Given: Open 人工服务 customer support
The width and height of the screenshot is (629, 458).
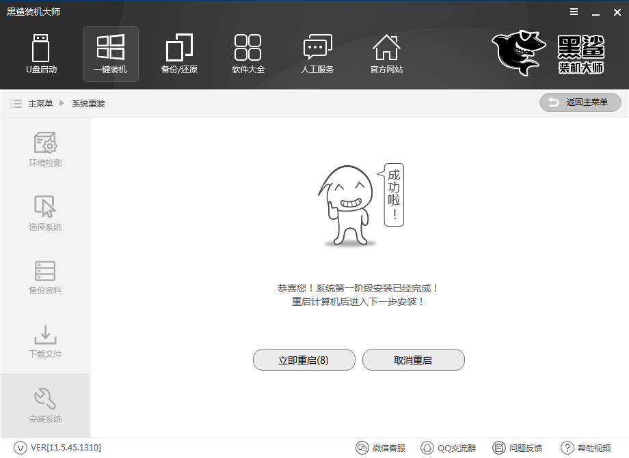Looking at the screenshot, I should pos(317,54).
